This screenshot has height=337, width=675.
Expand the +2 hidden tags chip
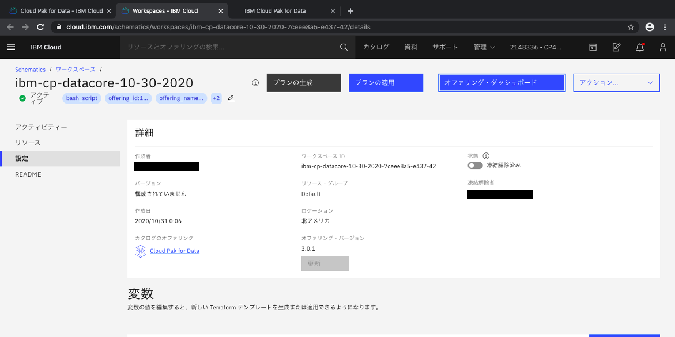pyautogui.click(x=216, y=98)
